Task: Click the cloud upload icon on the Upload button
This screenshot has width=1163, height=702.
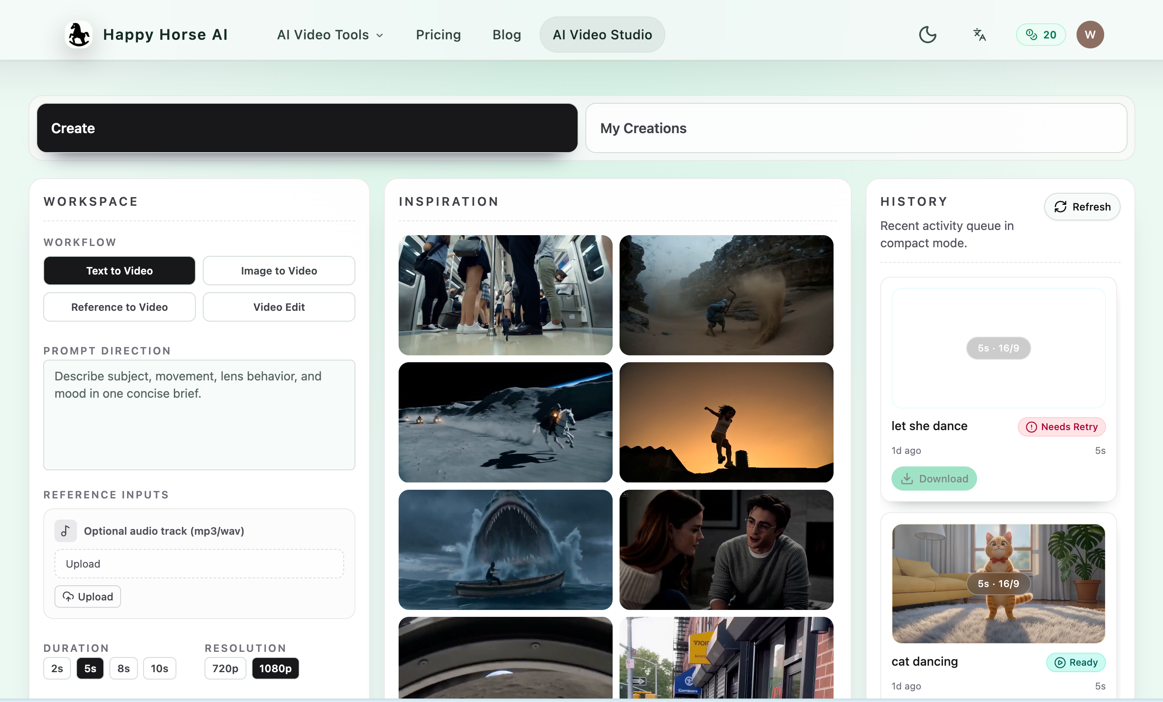Action: tap(68, 597)
